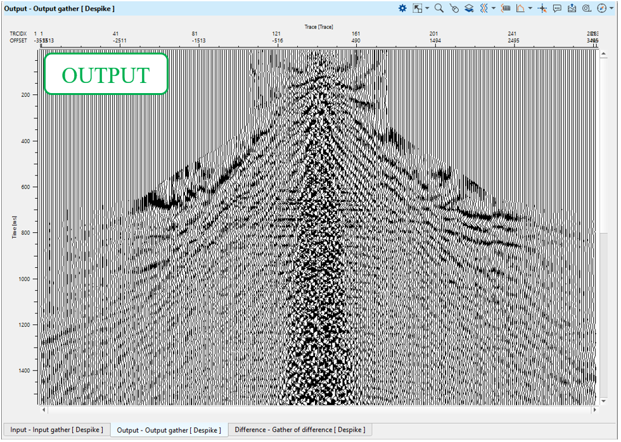Click the selection mode tool icon
Image resolution: width=621 pixels, height=442 pixels.
pos(417,8)
